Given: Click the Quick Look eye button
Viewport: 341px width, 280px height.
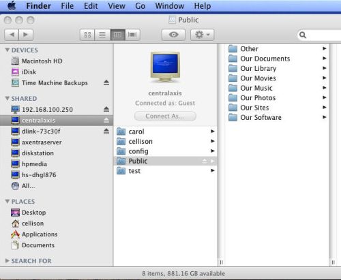Looking at the screenshot, I should pos(173,35).
